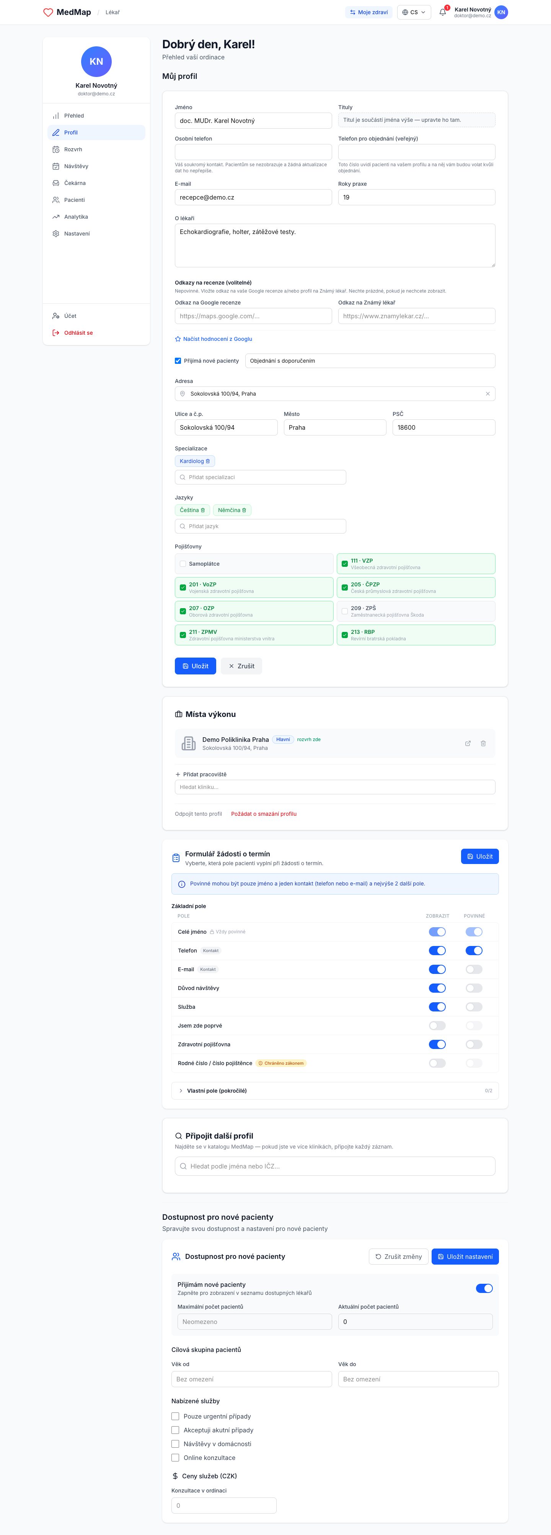This screenshot has height=1535, width=551.
Task: Open Demo Poliklinika Praha external link icon
Action: pyautogui.click(x=468, y=744)
